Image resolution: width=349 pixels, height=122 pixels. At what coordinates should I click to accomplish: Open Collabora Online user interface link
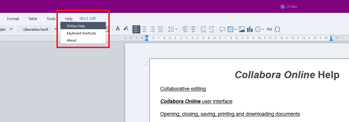pos(196,101)
